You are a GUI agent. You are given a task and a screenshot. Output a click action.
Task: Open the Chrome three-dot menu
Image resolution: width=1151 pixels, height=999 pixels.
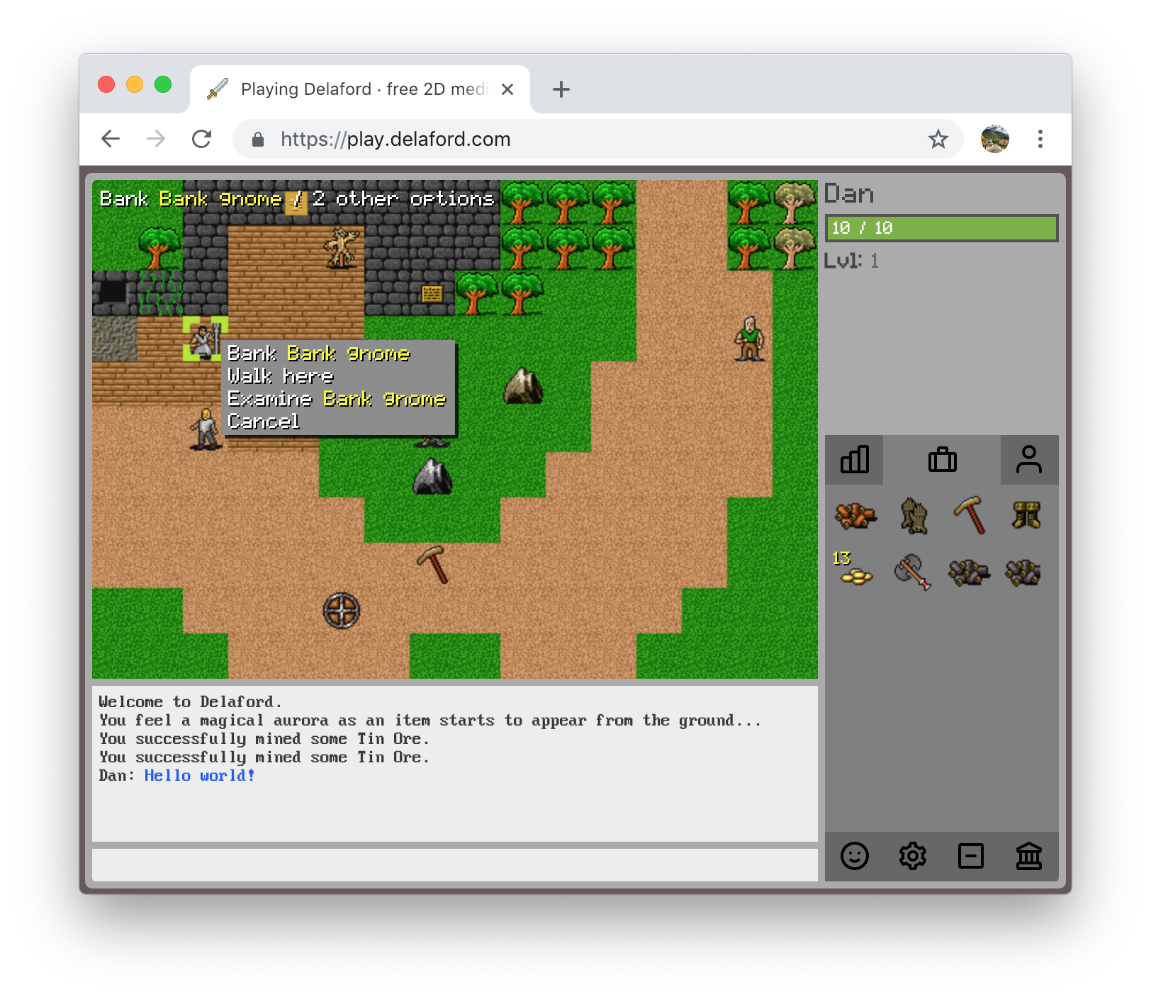click(1040, 139)
